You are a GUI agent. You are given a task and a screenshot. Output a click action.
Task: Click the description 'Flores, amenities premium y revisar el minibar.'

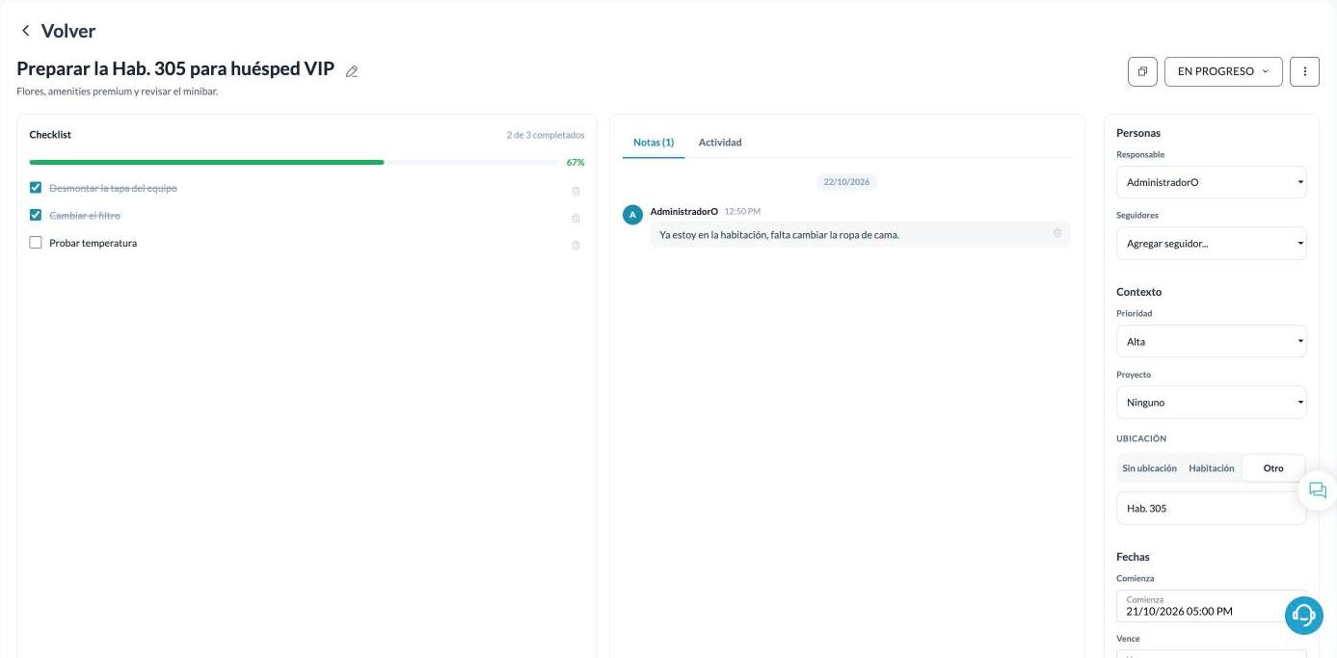click(118, 92)
